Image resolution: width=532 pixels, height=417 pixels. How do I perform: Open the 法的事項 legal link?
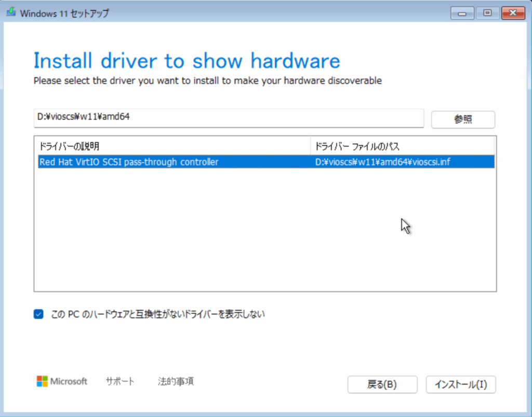coord(176,381)
